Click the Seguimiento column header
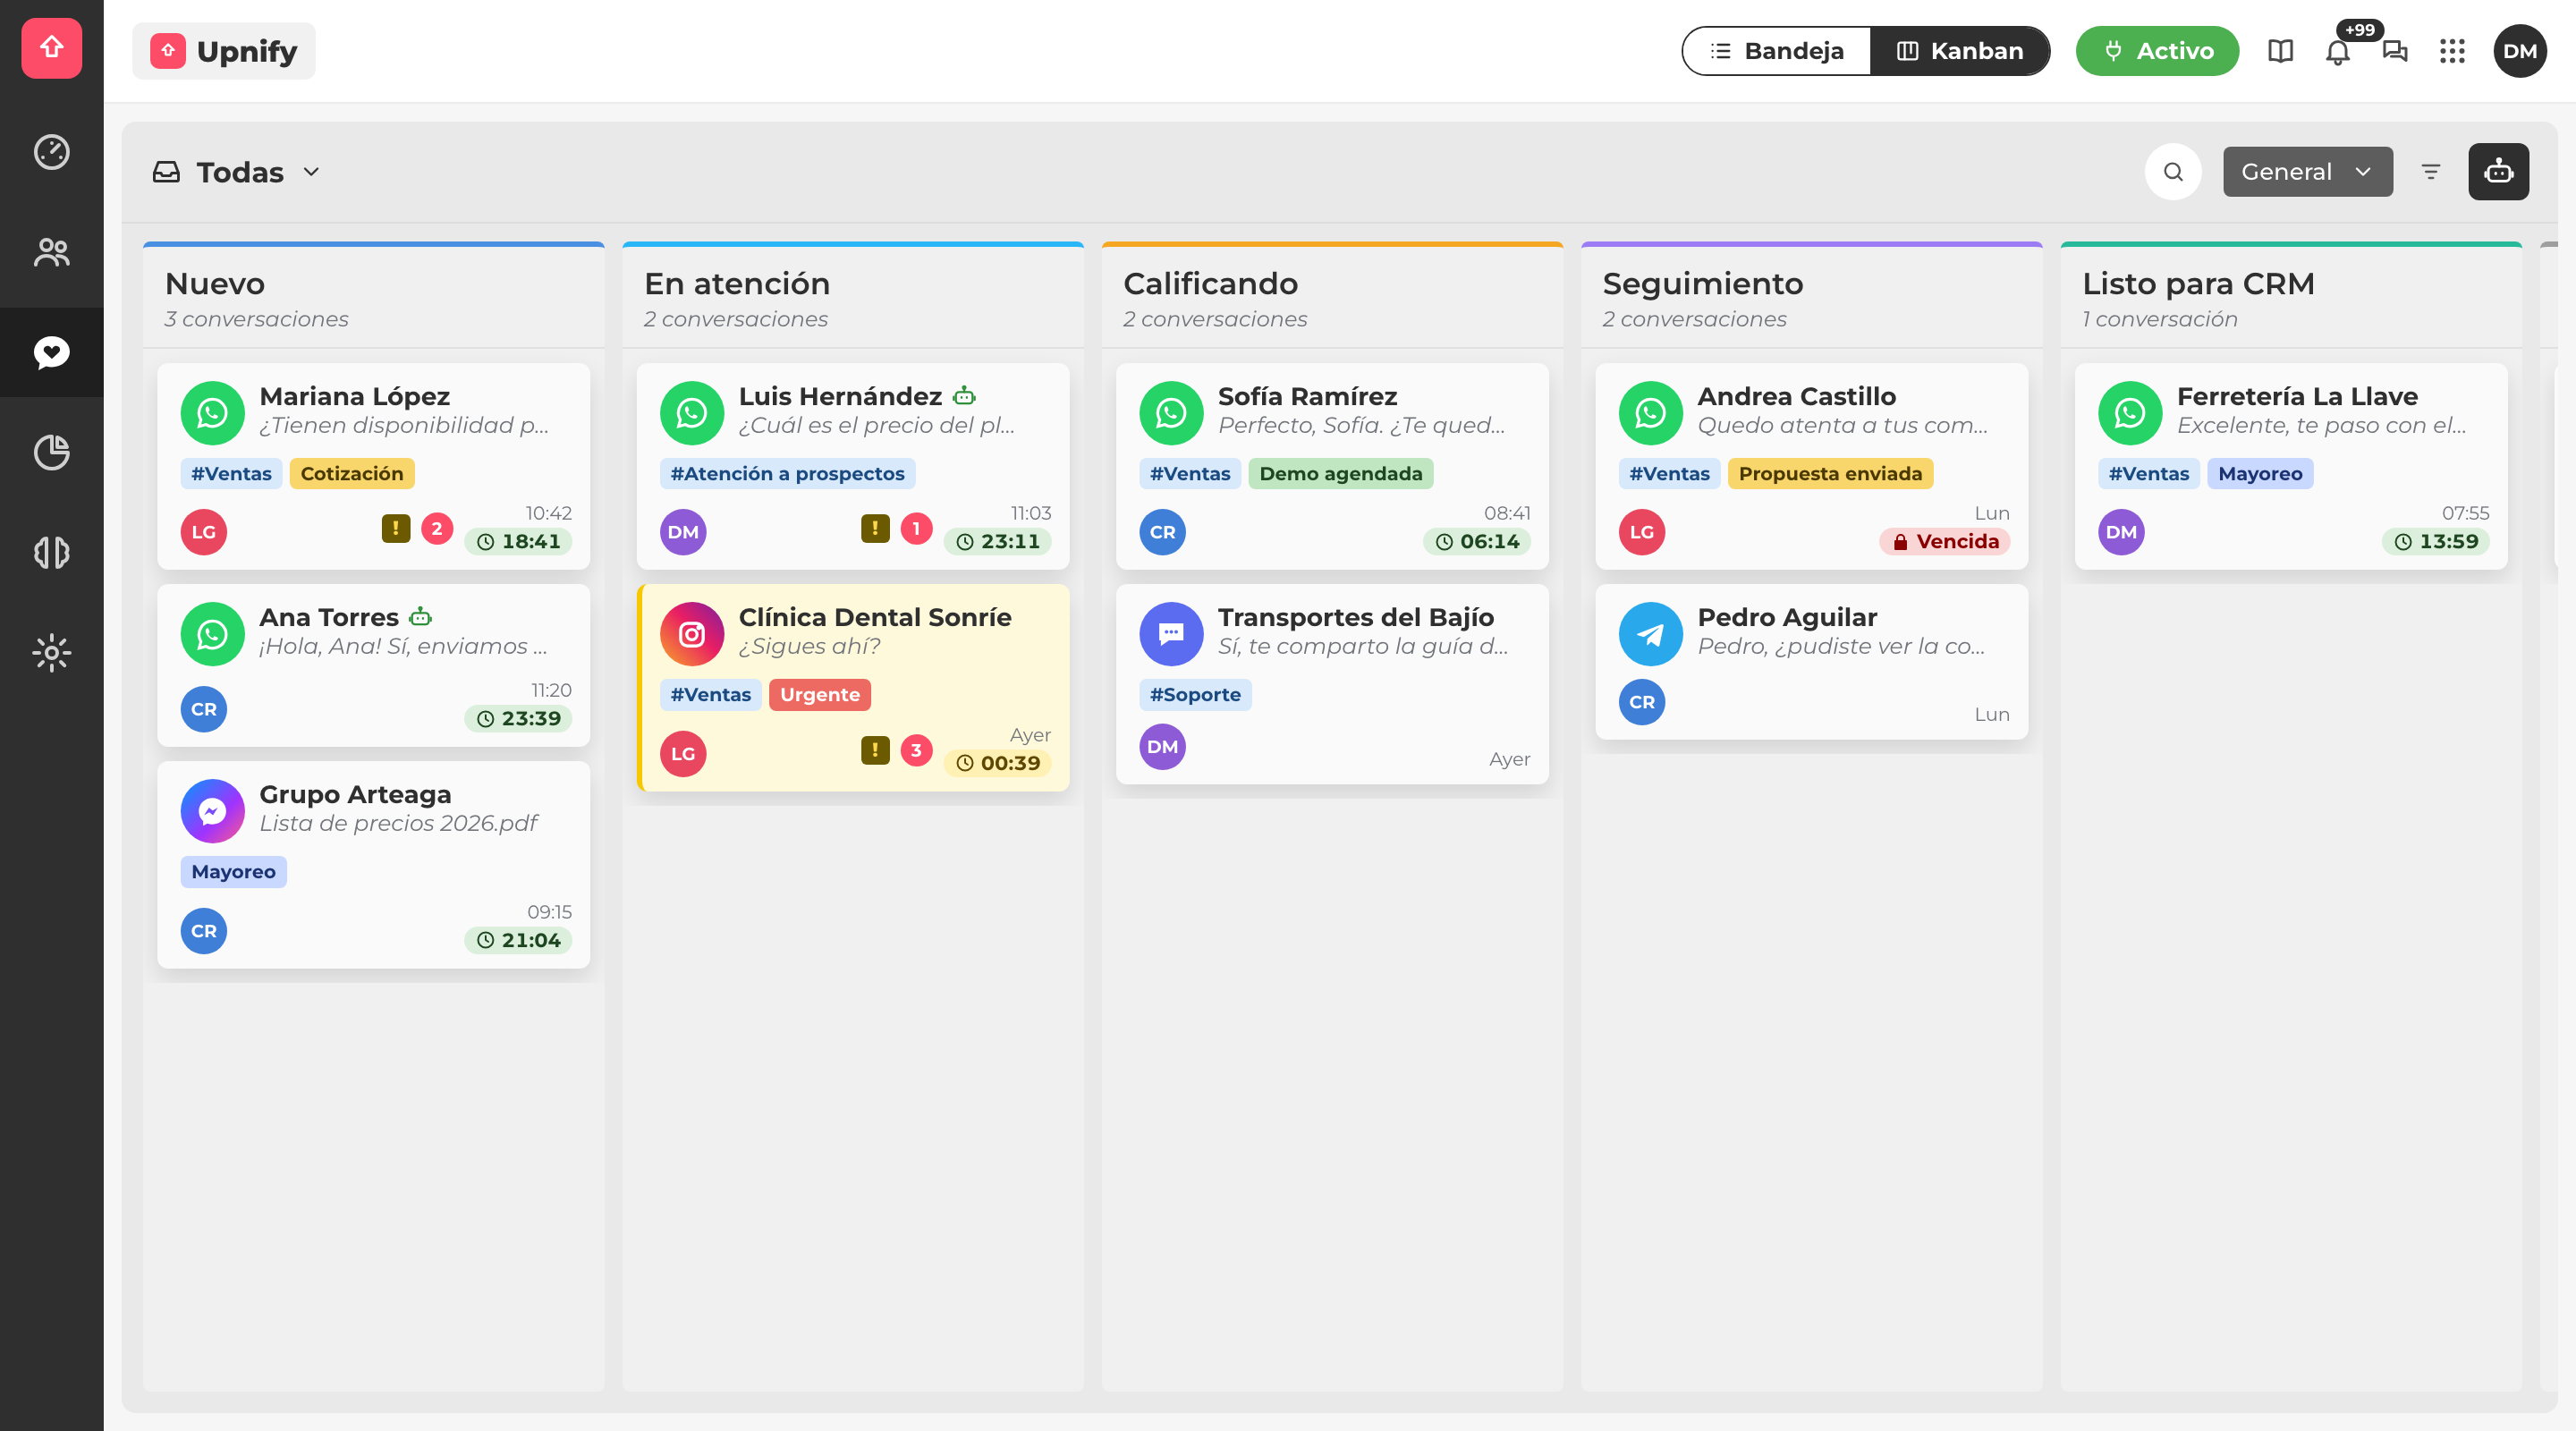Image resolution: width=2576 pixels, height=1431 pixels. (x=1811, y=297)
